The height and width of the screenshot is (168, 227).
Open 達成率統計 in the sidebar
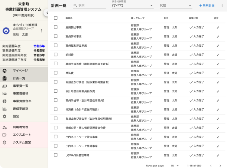[x=24, y=109]
